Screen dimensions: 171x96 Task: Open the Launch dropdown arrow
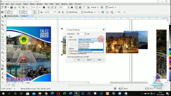[115, 7]
